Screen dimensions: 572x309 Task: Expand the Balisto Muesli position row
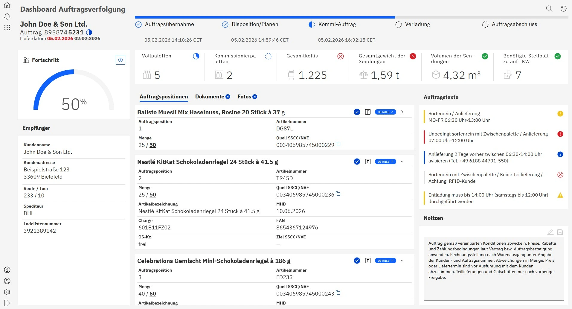coord(402,112)
